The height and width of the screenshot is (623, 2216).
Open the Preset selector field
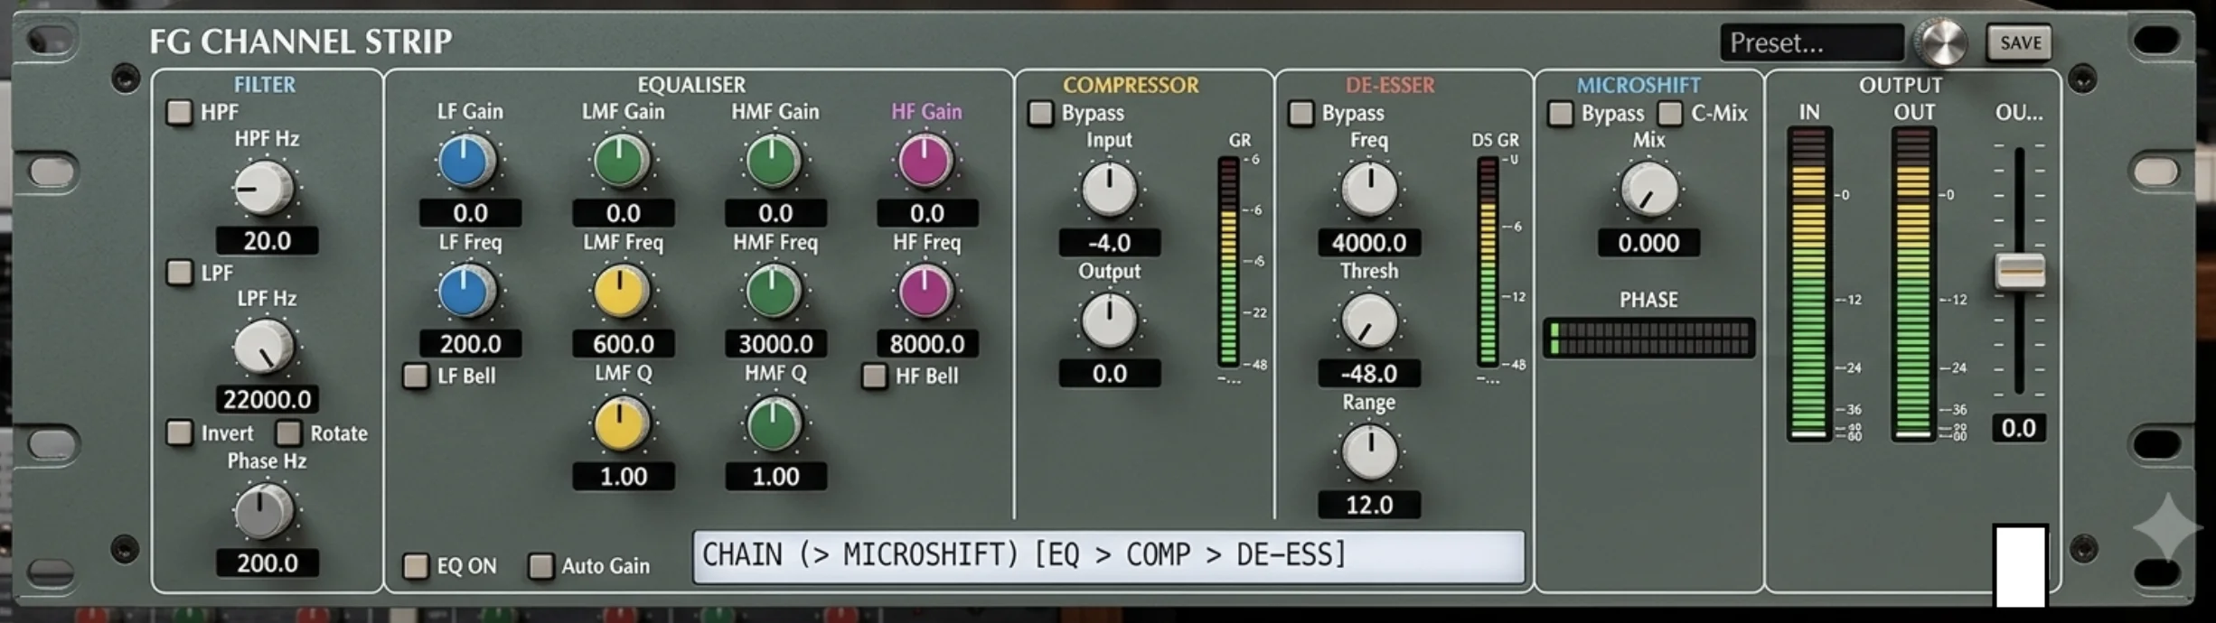1812,42
